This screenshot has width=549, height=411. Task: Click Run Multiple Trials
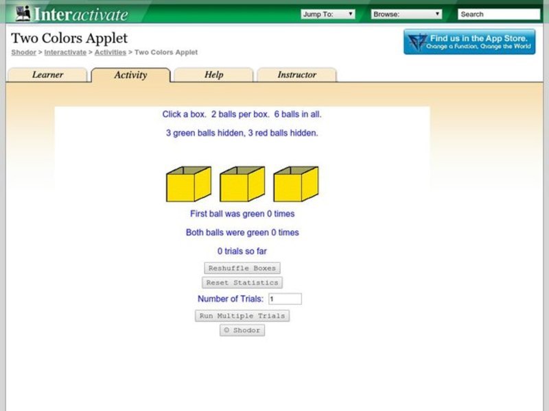242,316
